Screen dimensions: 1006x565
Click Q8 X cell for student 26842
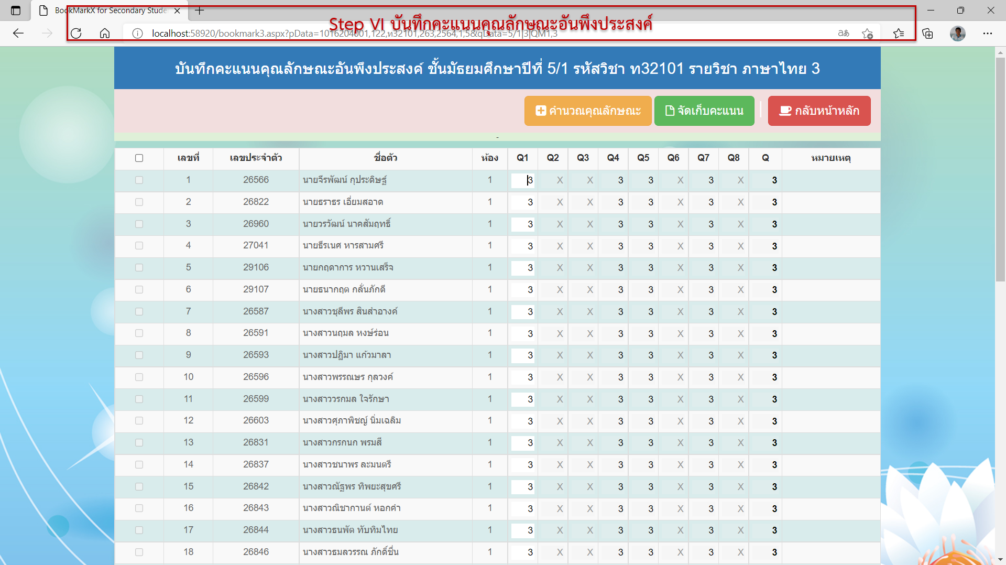[734, 487]
